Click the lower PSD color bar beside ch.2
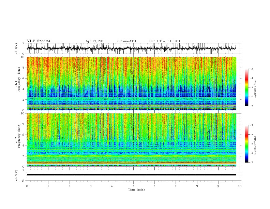Image resolution: width=270 pixels, height=209 pixels. (246, 144)
